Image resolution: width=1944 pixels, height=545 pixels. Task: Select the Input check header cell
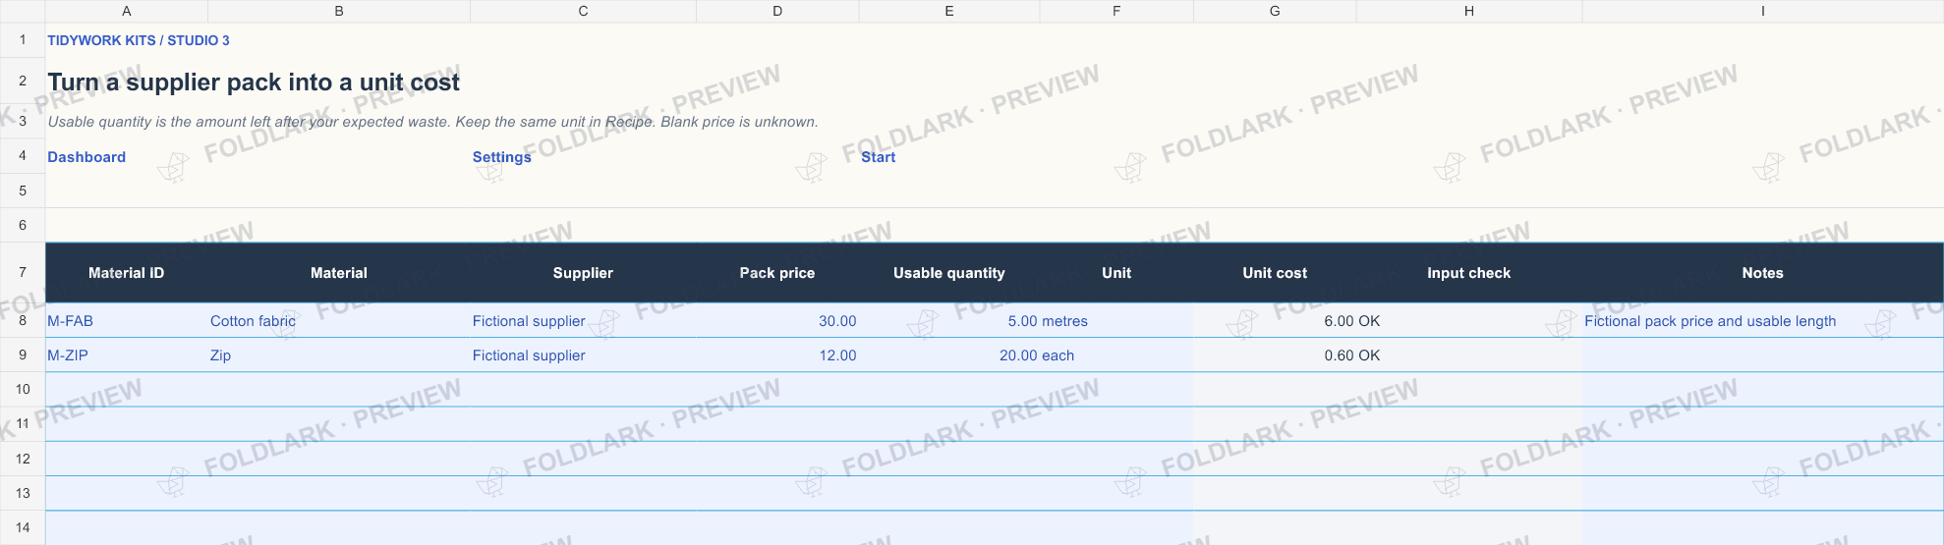coord(1469,273)
